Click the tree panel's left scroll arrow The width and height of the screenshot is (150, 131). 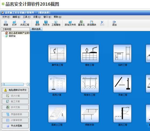point(3,84)
